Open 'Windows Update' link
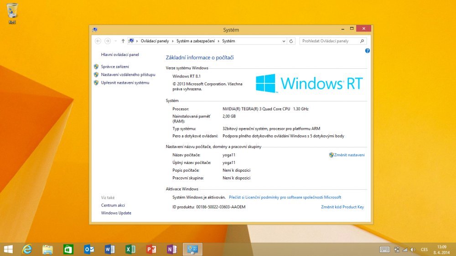Image resolution: width=456 pixels, height=256 pixels. [x=116, y=213]
